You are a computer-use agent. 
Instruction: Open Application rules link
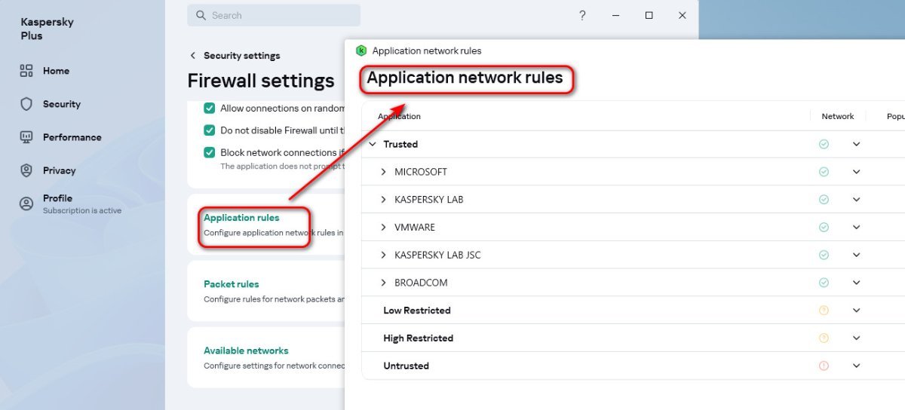tap(241, 218)
